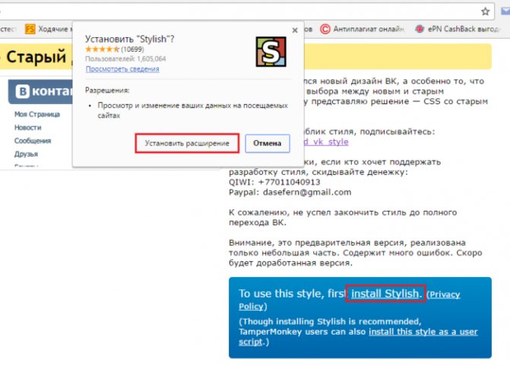Open the FS Ходячие bookmark
The height and width of the screenshot is (366, 510).
pyautogui.click(x=47, y=29)
